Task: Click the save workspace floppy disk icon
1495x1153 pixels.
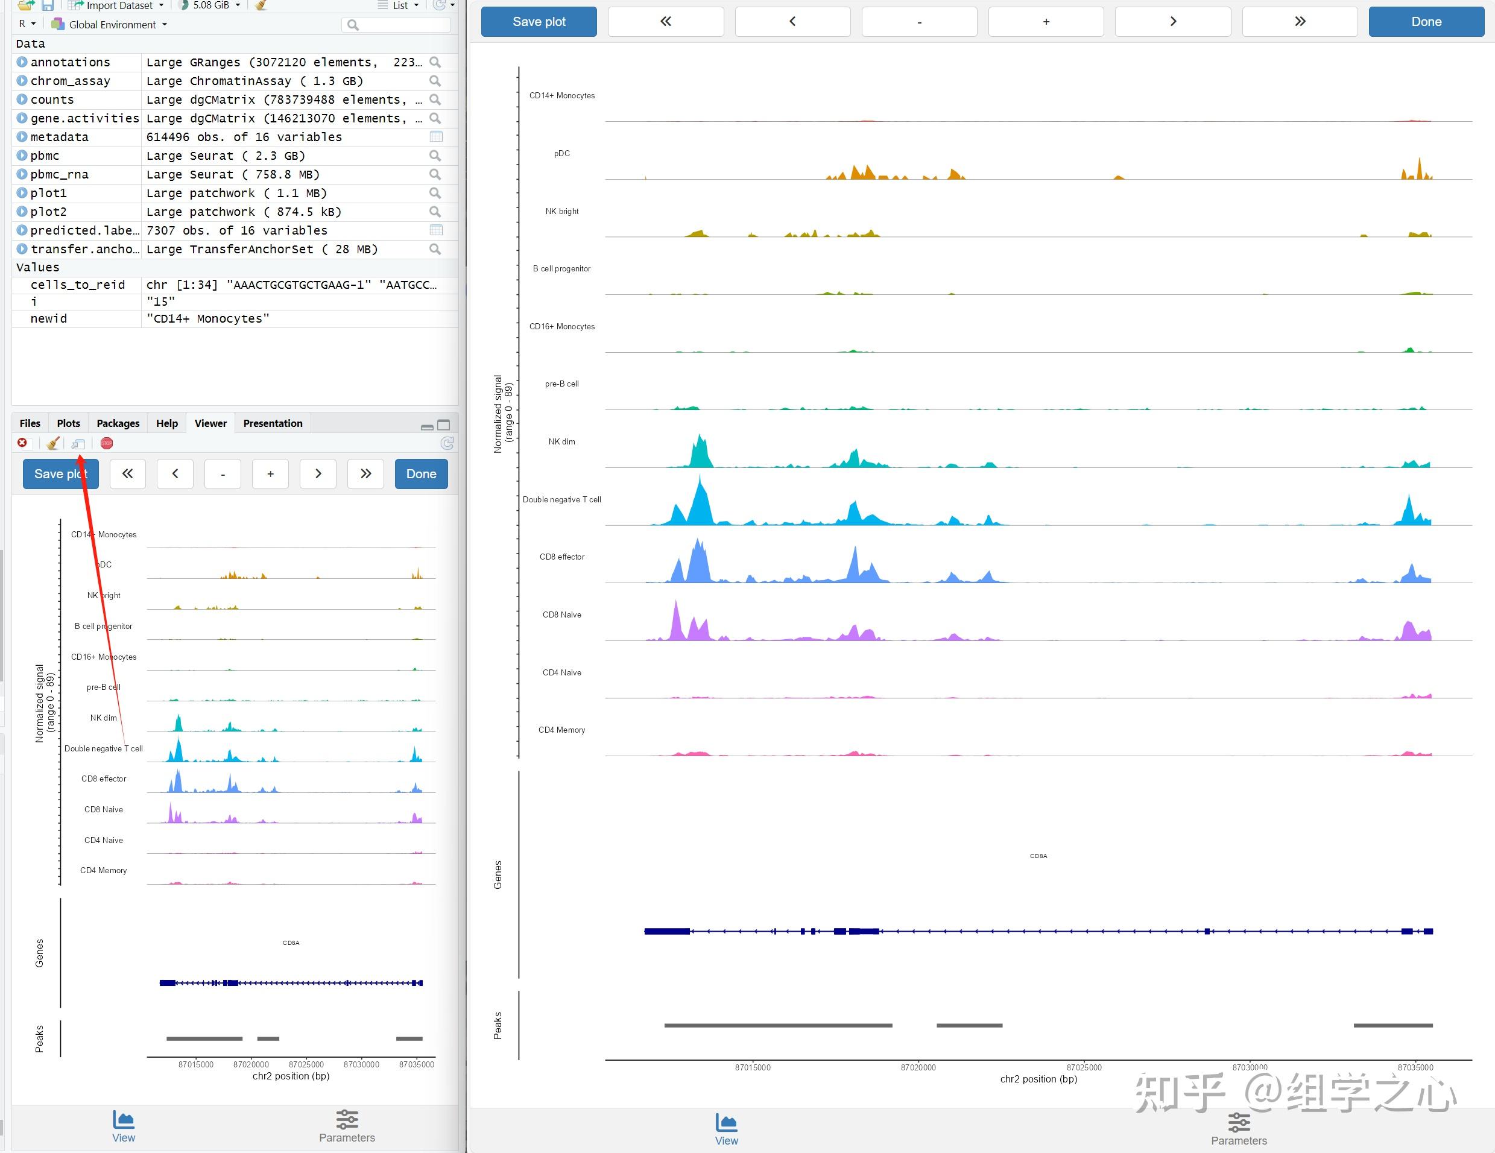Action: pos(47,5)
